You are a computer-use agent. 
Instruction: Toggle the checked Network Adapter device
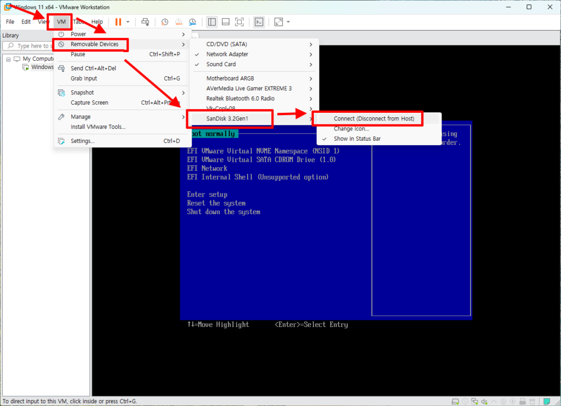(x=254, y=54)
